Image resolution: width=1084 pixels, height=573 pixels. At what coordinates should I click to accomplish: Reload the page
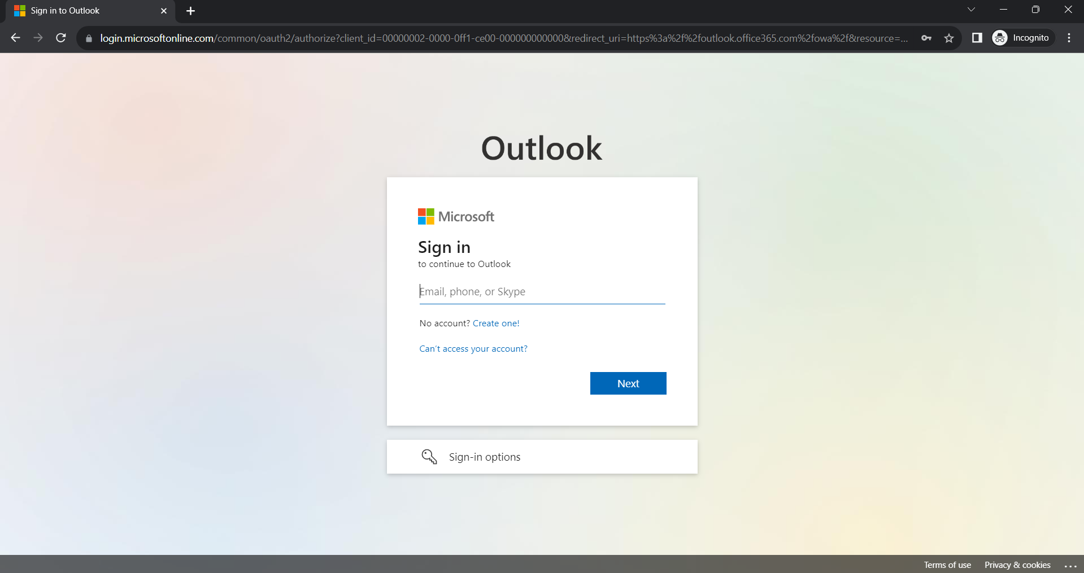(61, 38)
